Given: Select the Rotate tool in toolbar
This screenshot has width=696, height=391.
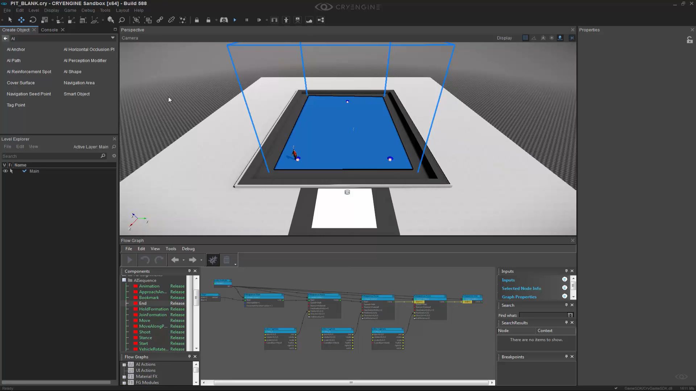Looking at the screenshot, I should click(x=33, y=20).
